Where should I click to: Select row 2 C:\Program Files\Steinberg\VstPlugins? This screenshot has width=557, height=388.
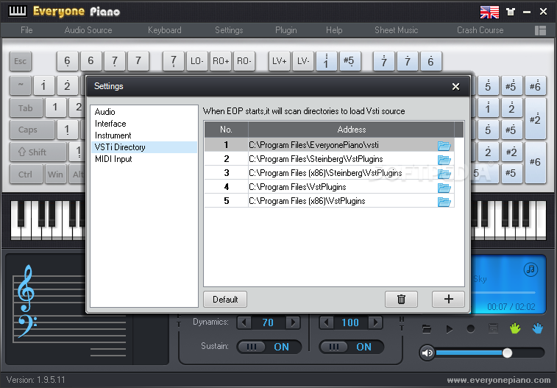[330, 159]
